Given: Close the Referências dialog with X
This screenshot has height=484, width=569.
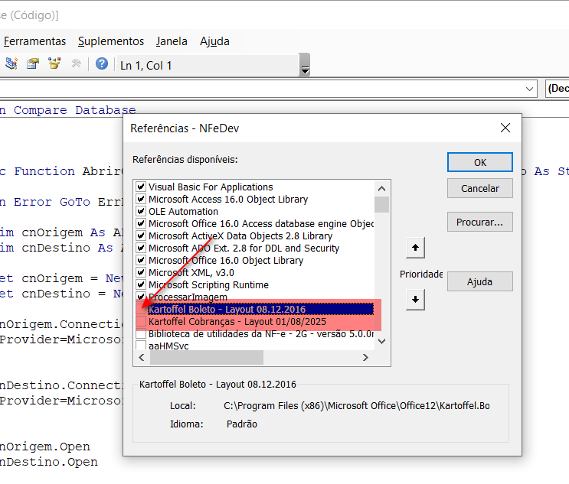Looking at the screenshot, I should pyautogui.click(x=505, y=128).
